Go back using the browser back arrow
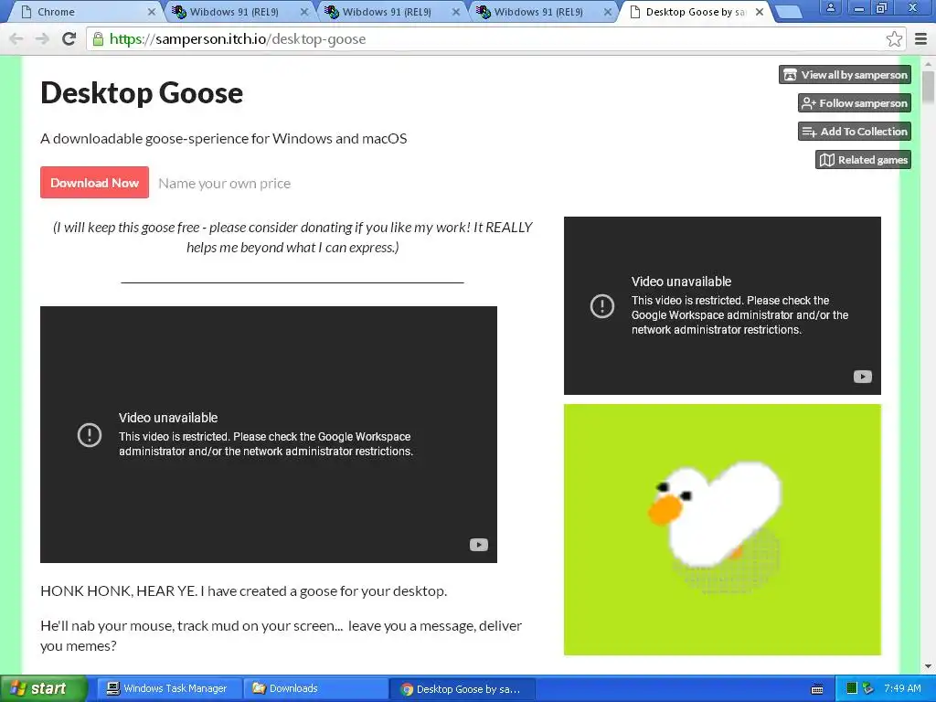This screenshot has height=702, width=936. pyautogui.click(x=16, y=38)
